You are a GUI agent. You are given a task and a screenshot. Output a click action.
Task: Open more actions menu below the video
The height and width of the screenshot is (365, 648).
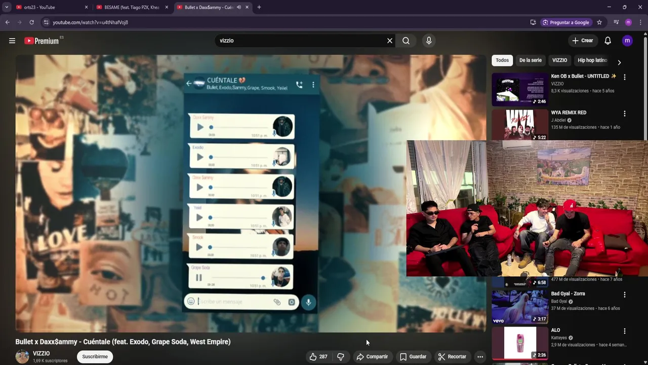480,356
